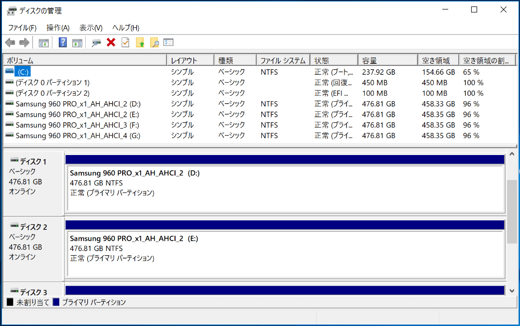Click the 237.92 GB capacity cell

click(379, 72)
